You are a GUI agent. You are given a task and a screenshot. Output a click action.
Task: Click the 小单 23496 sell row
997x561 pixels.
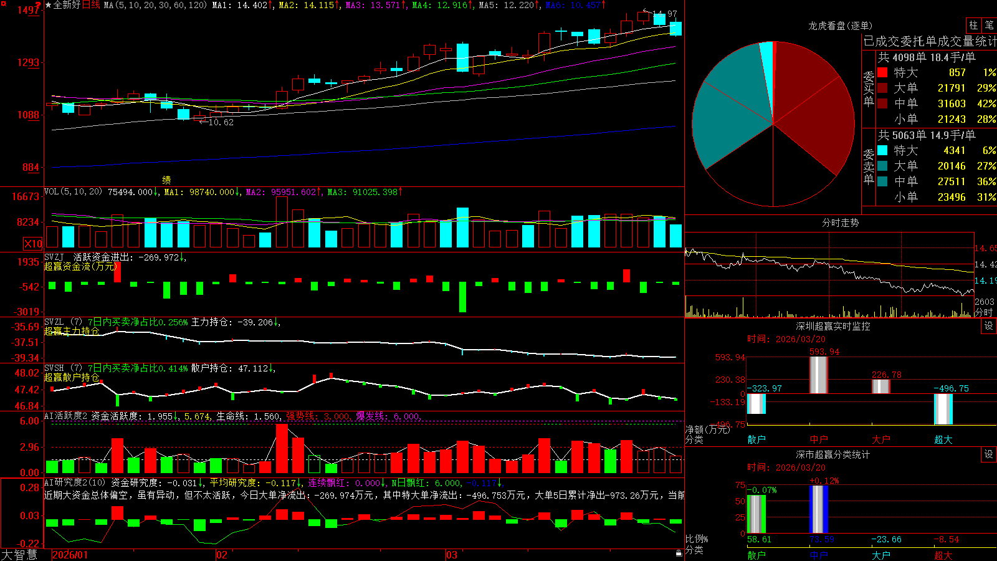tap(937, 197)
